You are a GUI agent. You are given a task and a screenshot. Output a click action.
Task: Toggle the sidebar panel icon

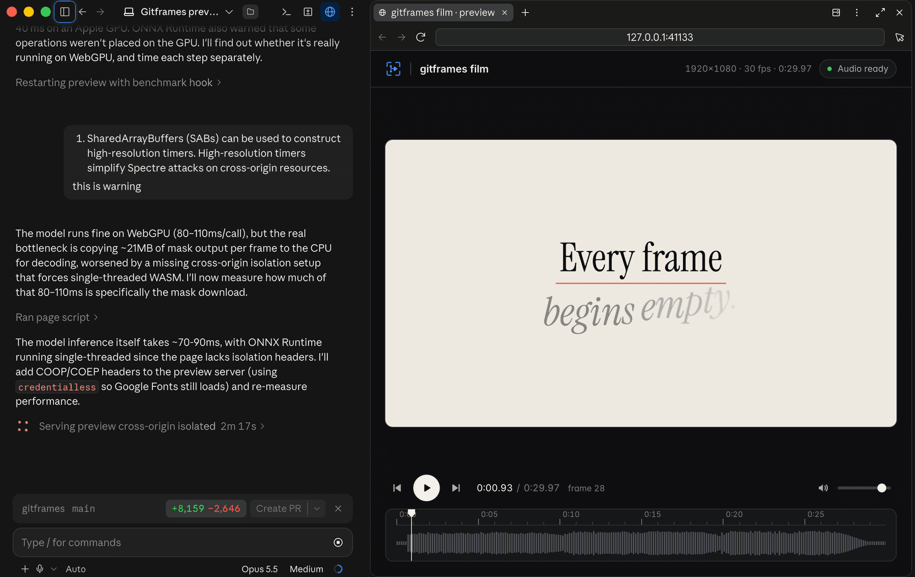[65, 12]
